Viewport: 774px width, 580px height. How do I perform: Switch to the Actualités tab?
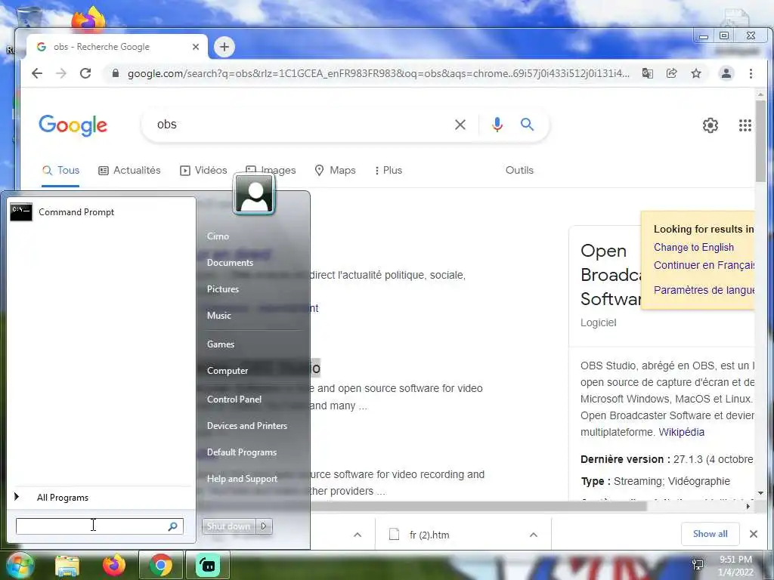129,170
